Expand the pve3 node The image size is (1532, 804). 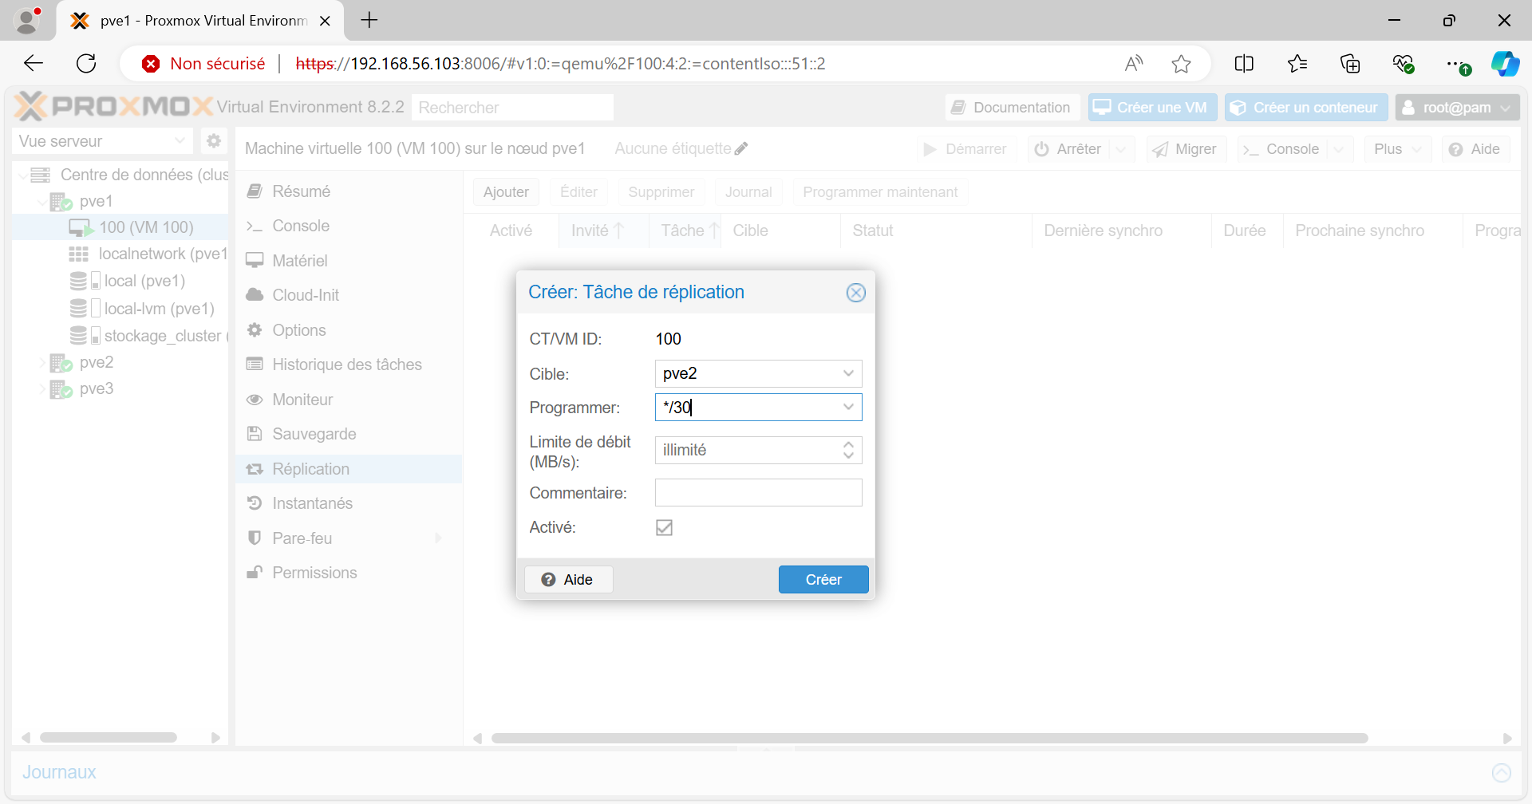tap(42, 389)
